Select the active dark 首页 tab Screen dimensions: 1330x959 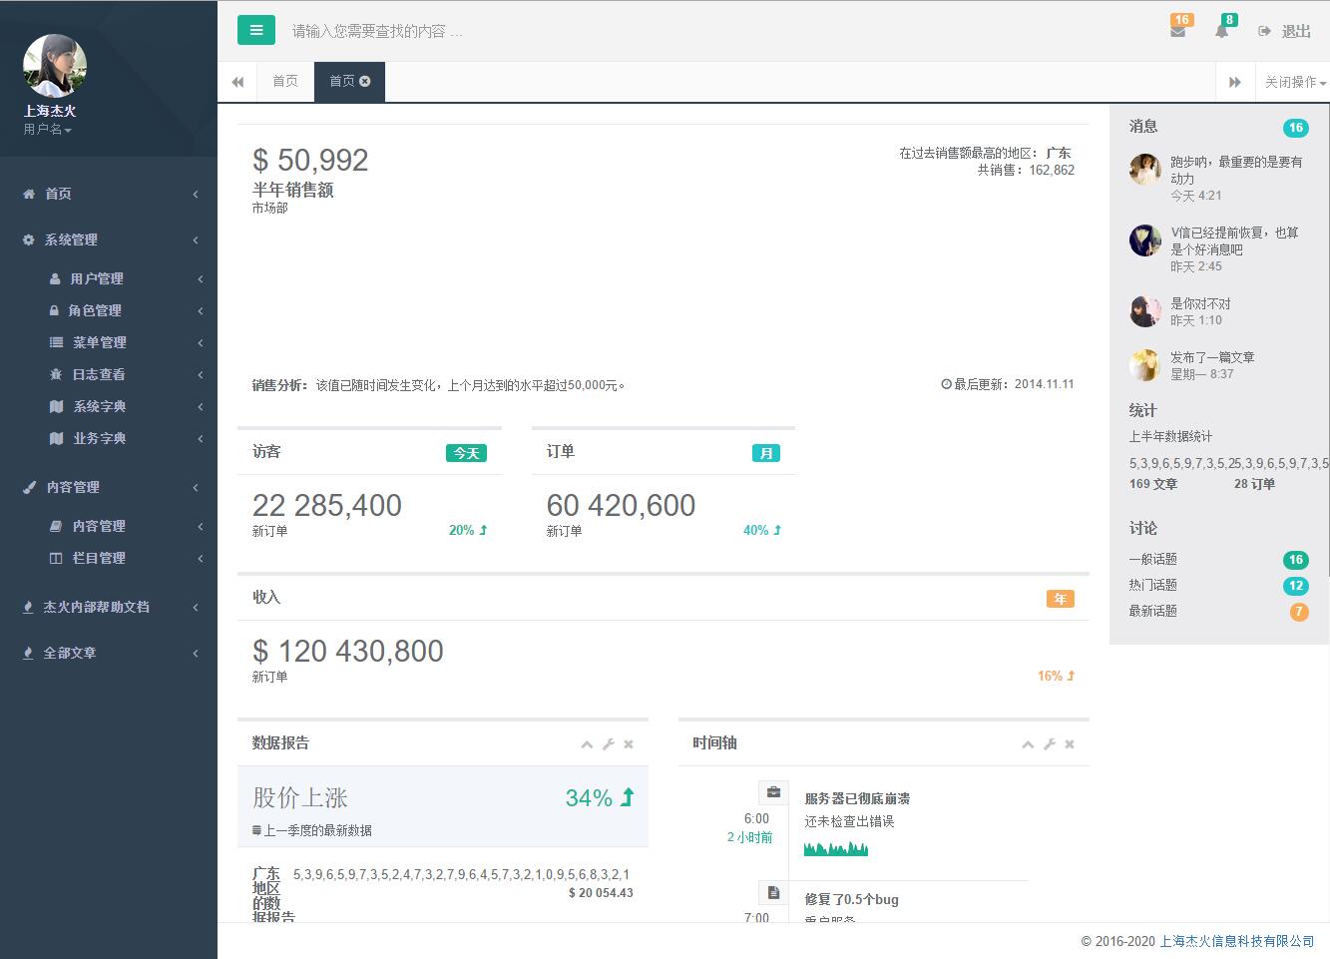pos(350,82)
